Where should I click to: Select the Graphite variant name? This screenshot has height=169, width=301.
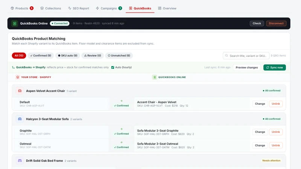click(x=26, y=130)
